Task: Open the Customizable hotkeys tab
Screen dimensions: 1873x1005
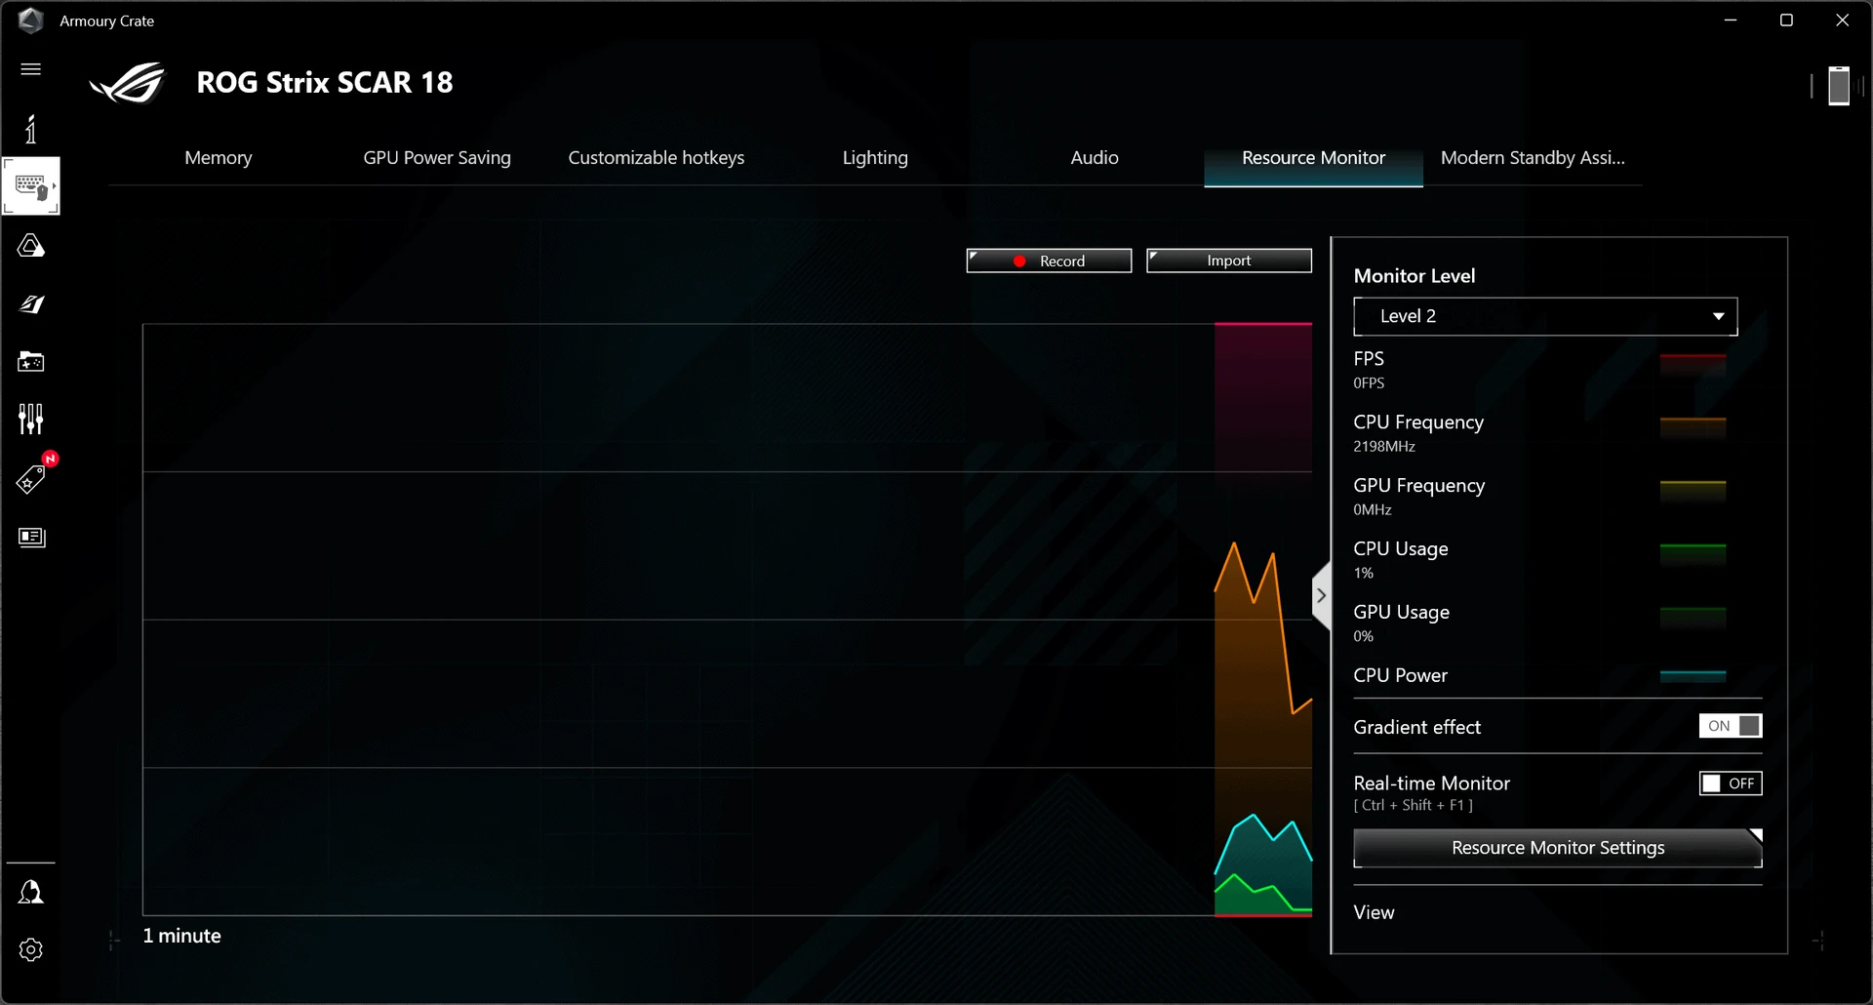Action: coord(657,157)
